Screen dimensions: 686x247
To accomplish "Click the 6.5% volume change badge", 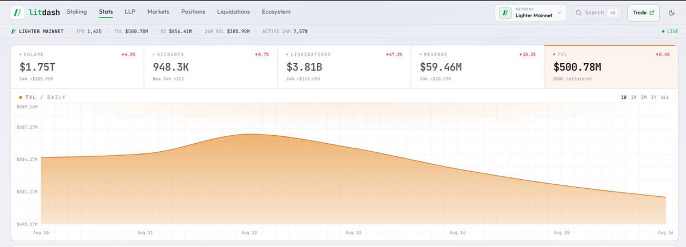I will pyautogui.click(x=129, y=54).
